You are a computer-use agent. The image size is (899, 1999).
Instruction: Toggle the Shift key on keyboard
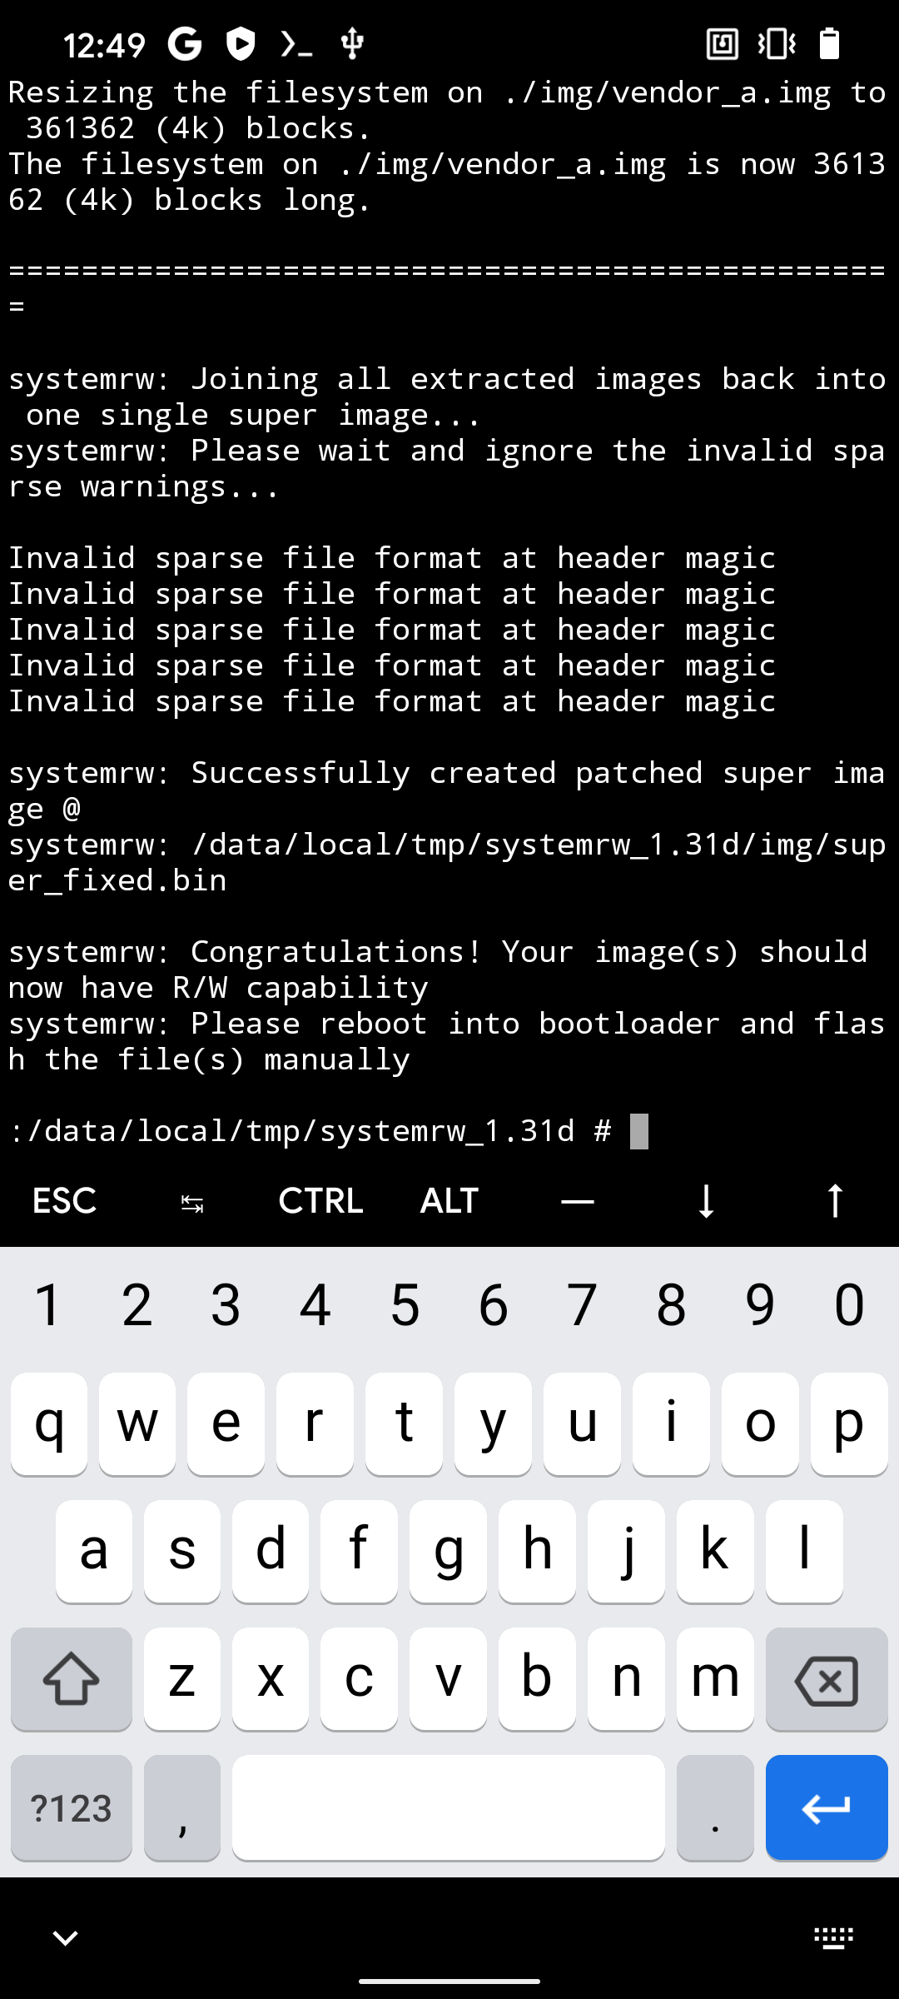72,1678
